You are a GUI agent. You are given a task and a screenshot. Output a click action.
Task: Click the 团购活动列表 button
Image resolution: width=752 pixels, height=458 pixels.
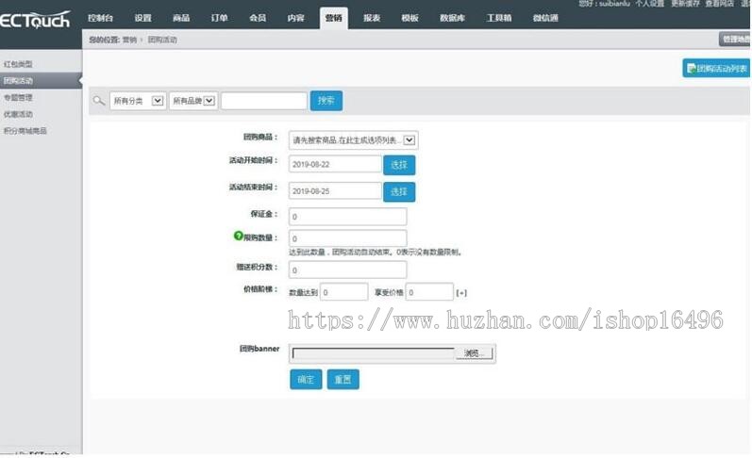point(716,69)
